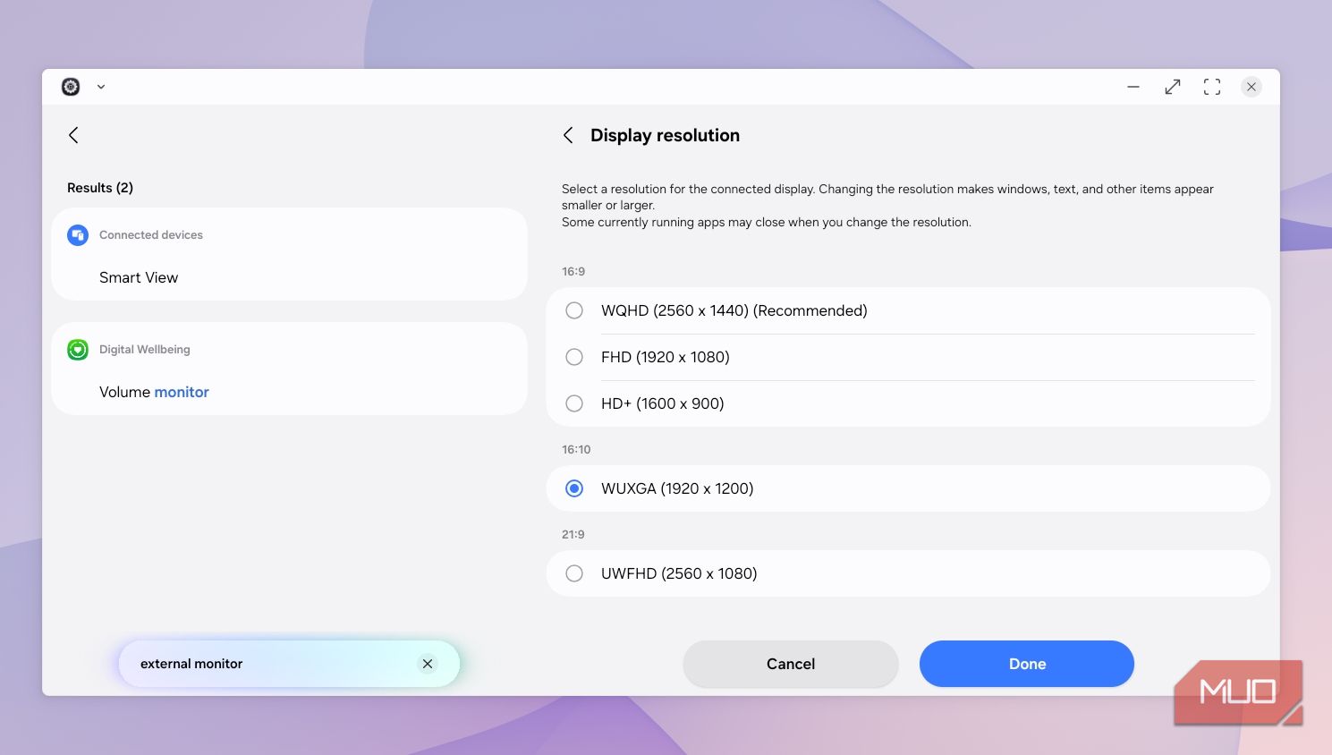This screenshot has height=755, width=1332.
Task: Select WQHD (2560 x 1440) resolution radio button
Action: point(574,310)
